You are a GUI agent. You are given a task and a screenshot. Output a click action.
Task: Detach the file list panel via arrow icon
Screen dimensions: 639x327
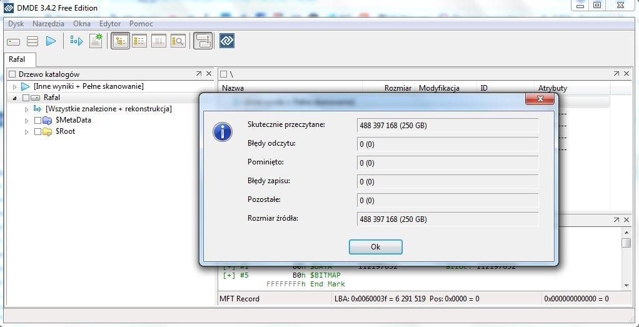click(616, 74)
